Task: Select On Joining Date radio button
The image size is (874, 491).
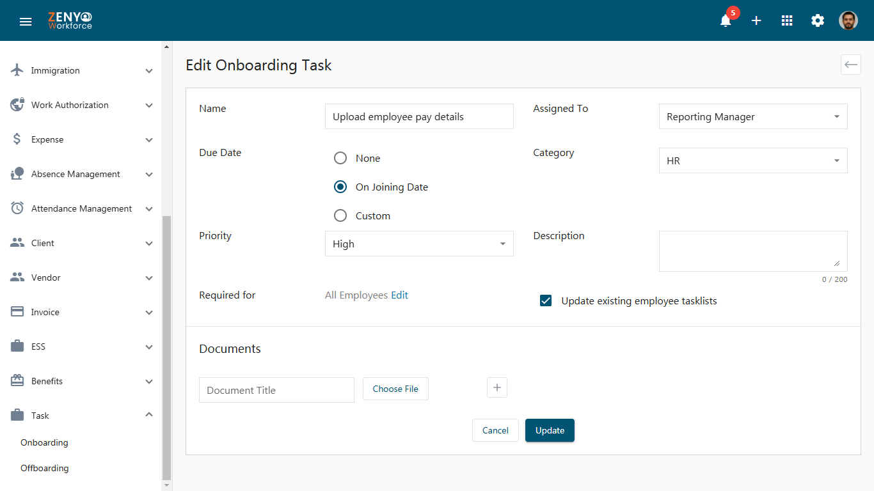Action: (340, 187)
